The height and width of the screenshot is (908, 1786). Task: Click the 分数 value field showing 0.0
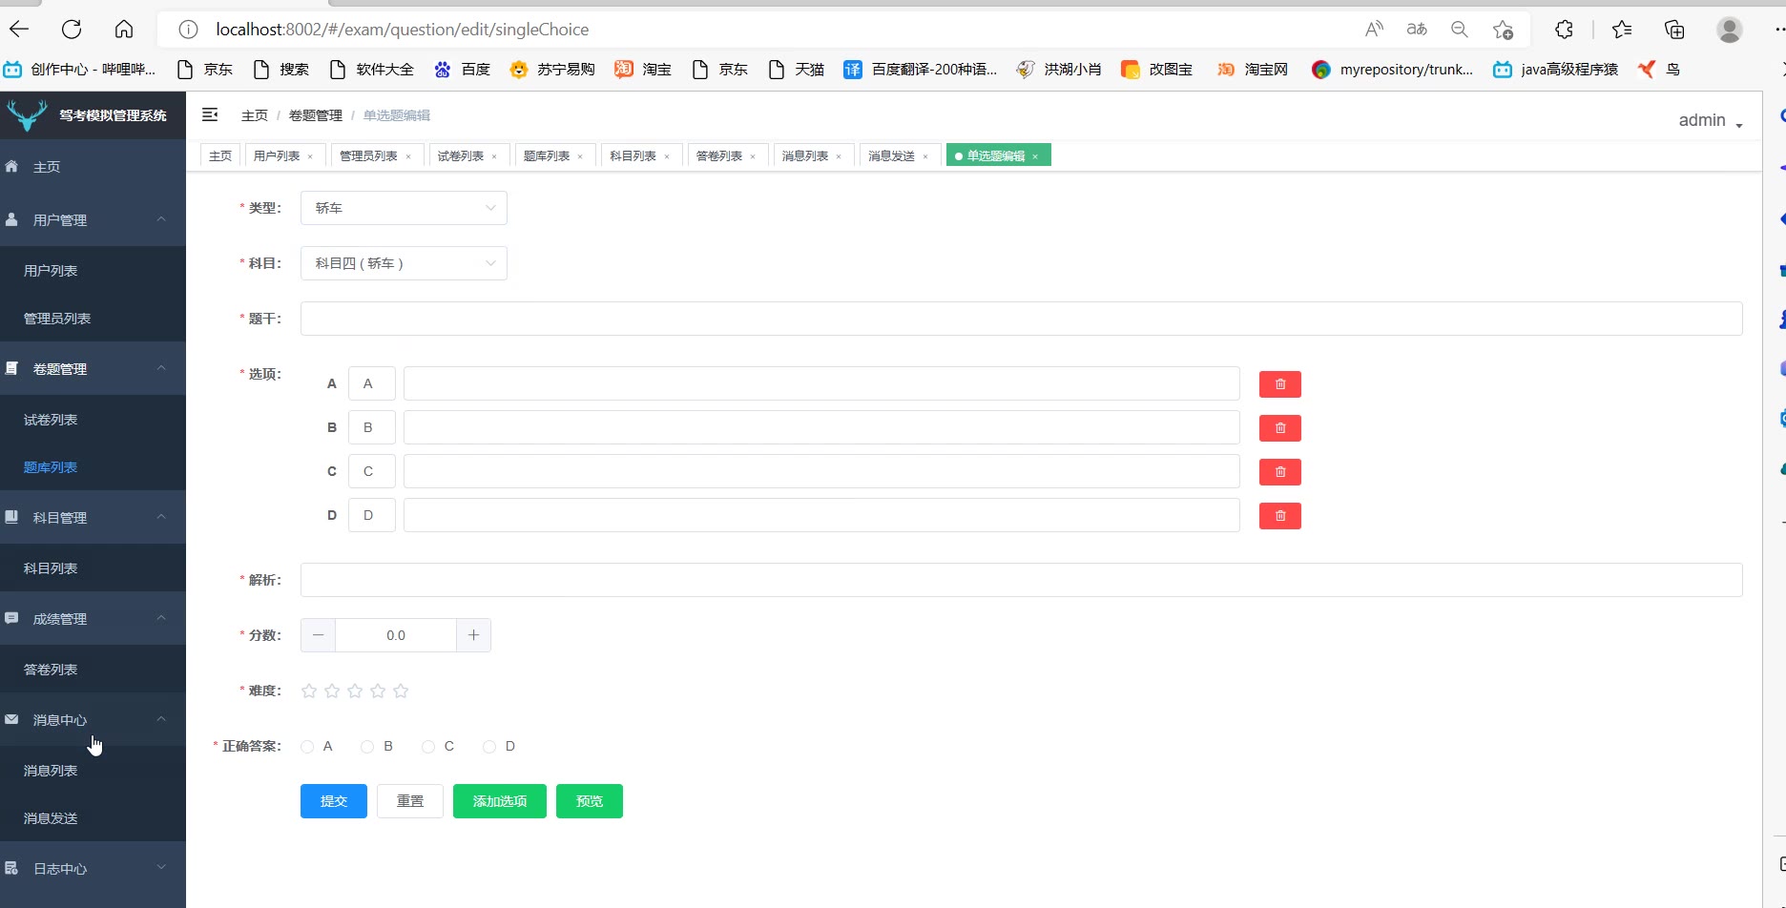click(396, 635)
